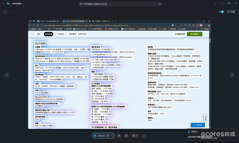Open the 抖音 bookmark in the snapshot
This screenshot has height=143, width=239.
tap(48, 29)
